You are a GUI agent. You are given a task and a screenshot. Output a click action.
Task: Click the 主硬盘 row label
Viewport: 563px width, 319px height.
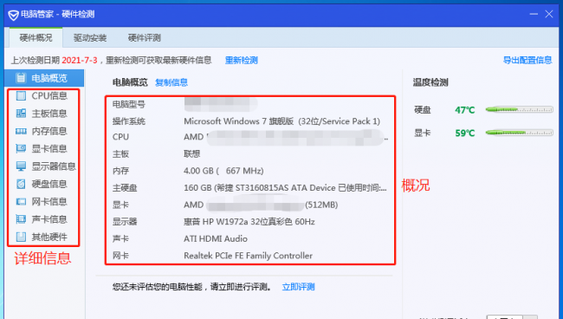[125, 188]
